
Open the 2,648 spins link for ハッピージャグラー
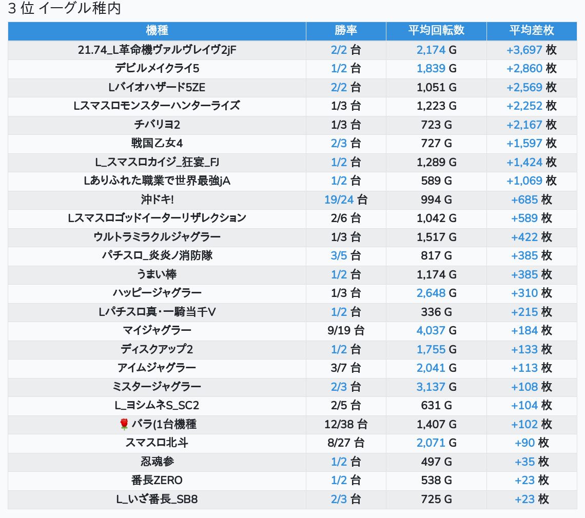tap(431, 293)
